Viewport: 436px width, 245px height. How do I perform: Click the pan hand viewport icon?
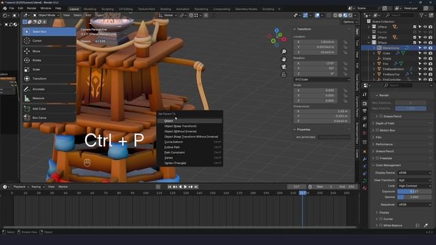[283, 59]
